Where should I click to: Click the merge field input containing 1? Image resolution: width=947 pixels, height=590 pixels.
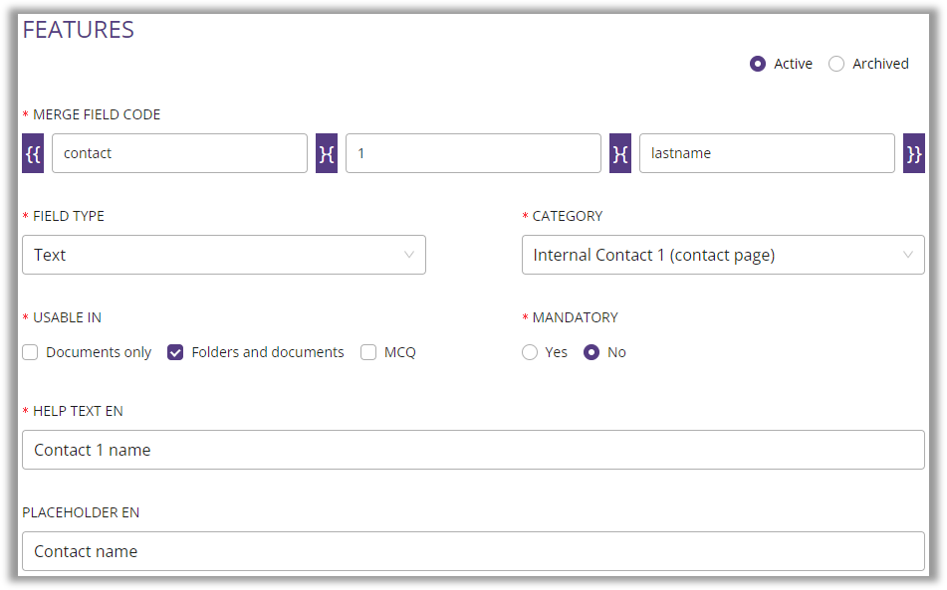click(473, 153)
